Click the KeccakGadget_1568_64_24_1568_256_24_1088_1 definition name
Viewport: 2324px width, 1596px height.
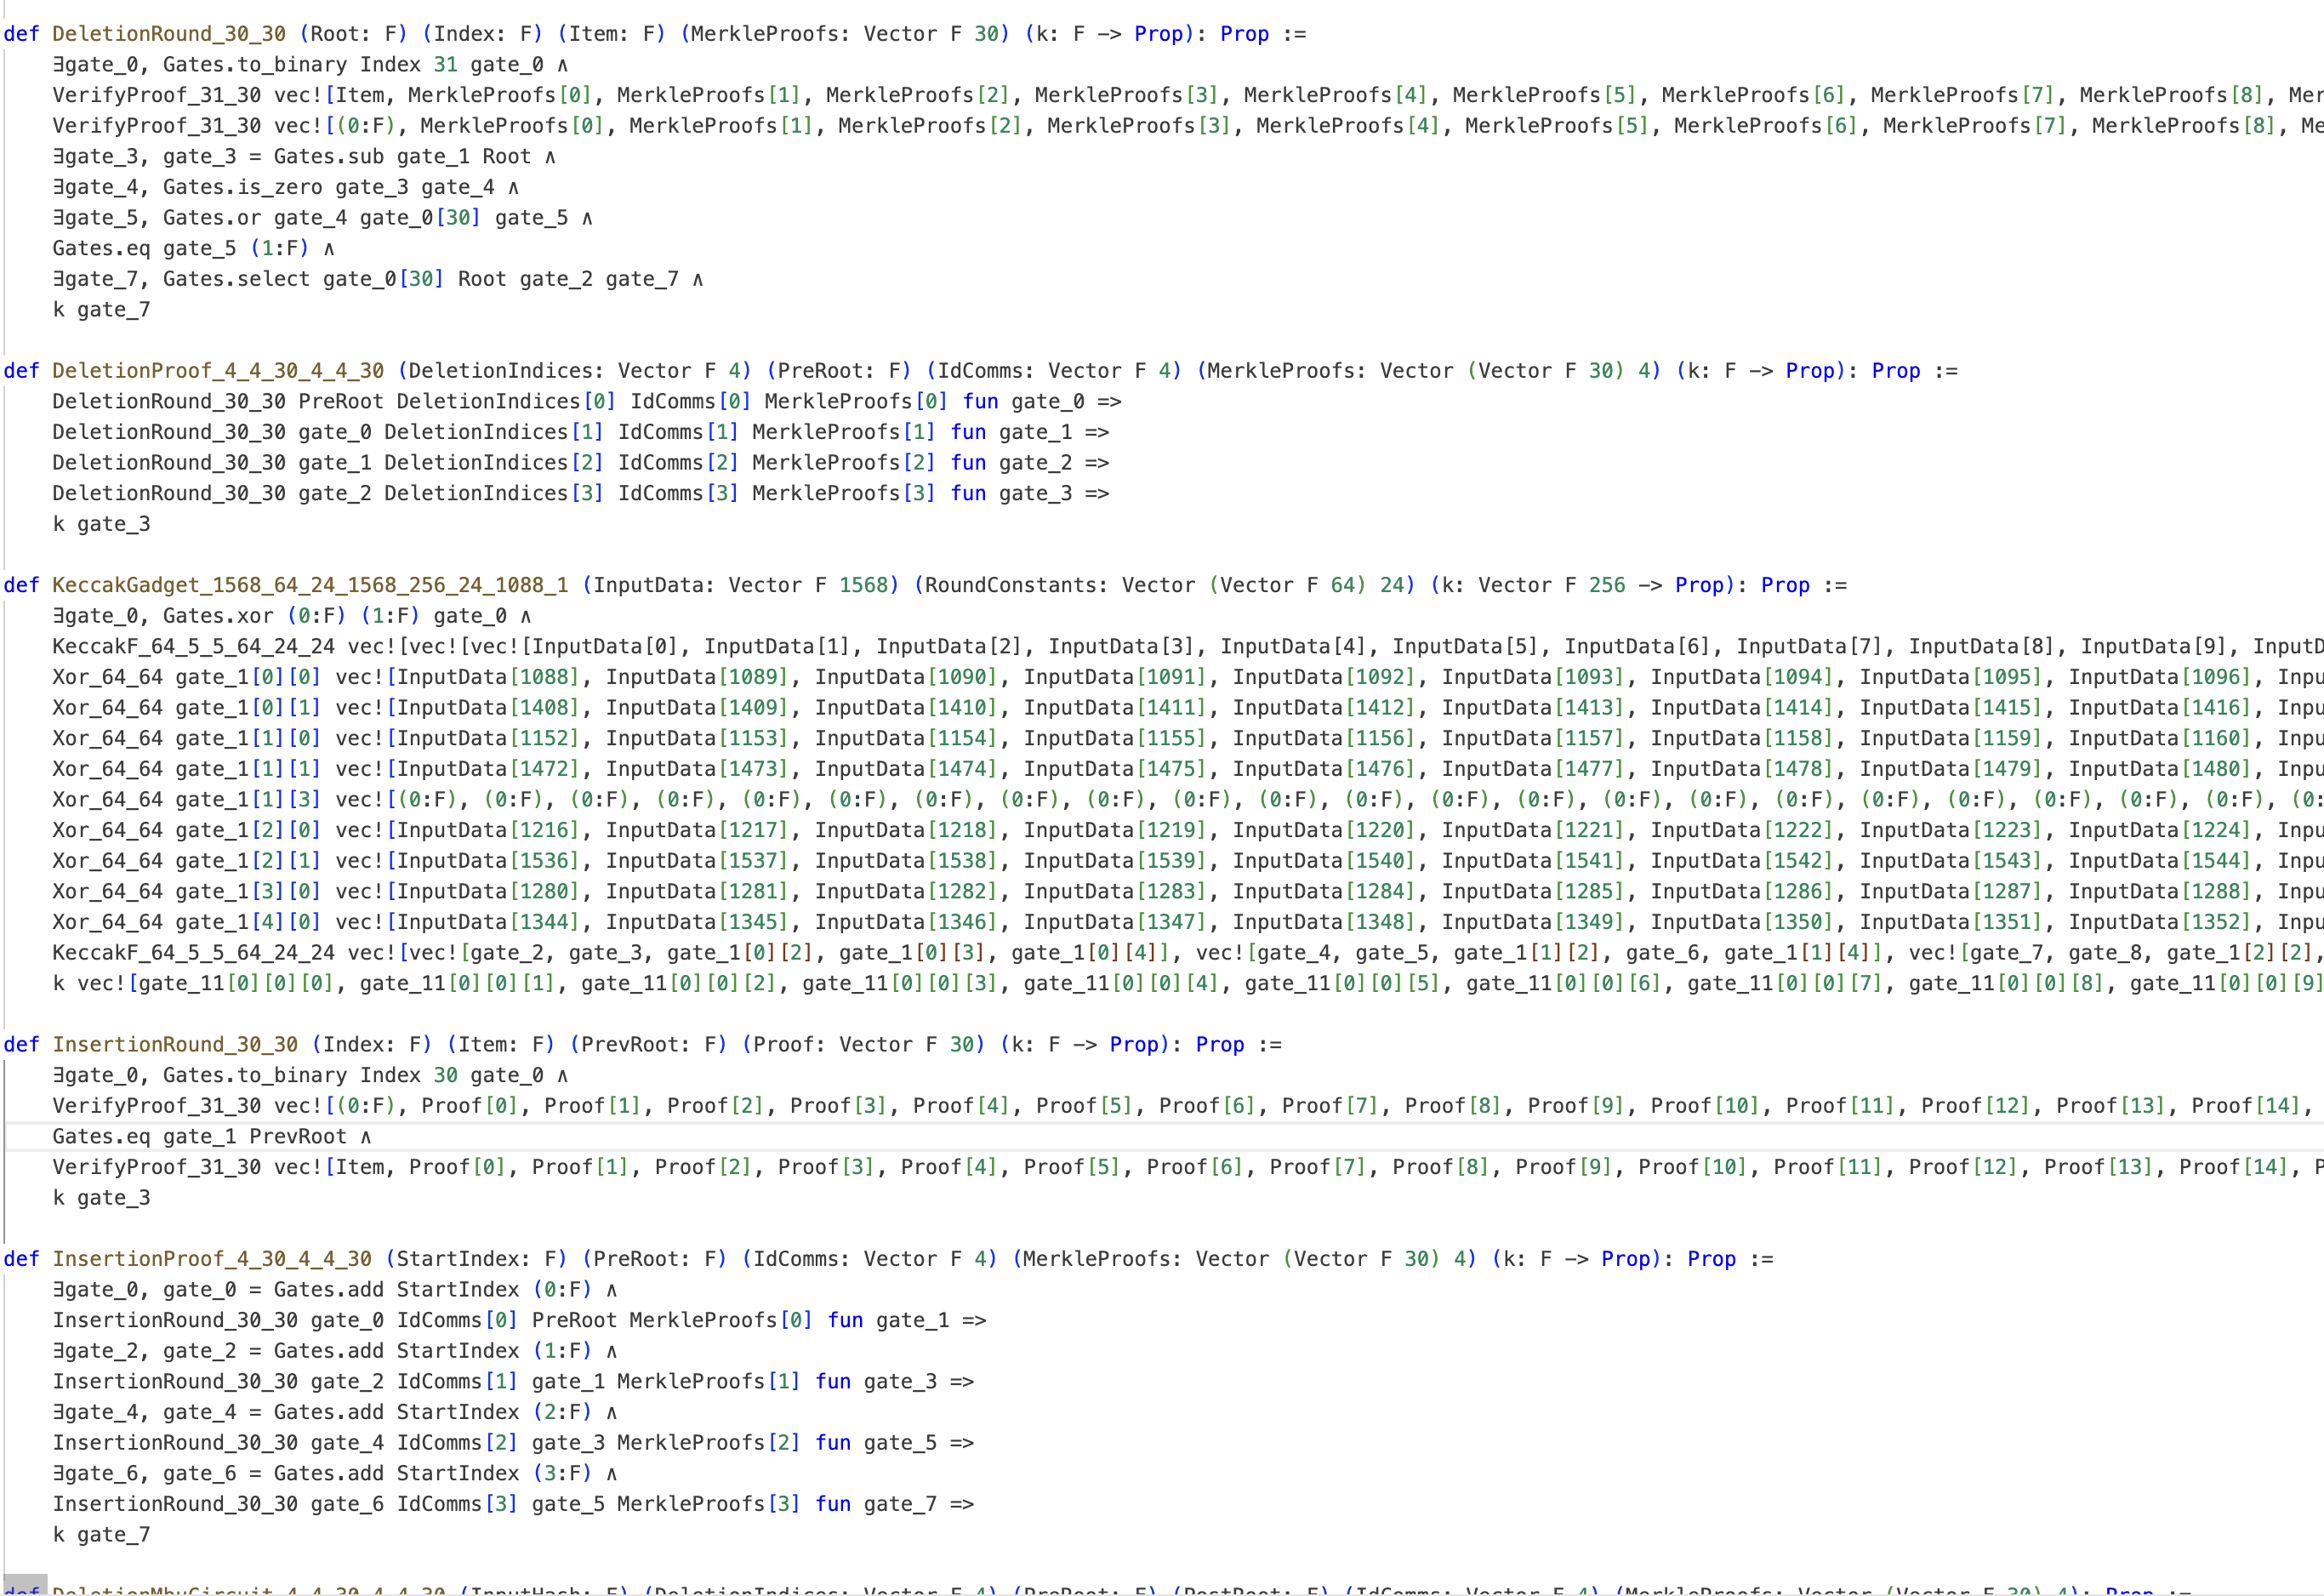[310, 585]
